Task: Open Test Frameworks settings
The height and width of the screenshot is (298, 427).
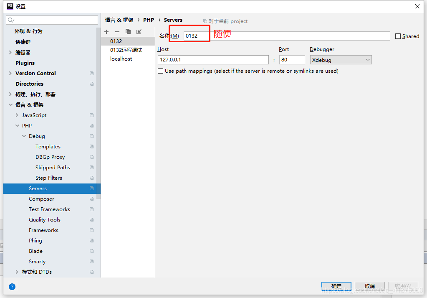Action: click(49, 209)
